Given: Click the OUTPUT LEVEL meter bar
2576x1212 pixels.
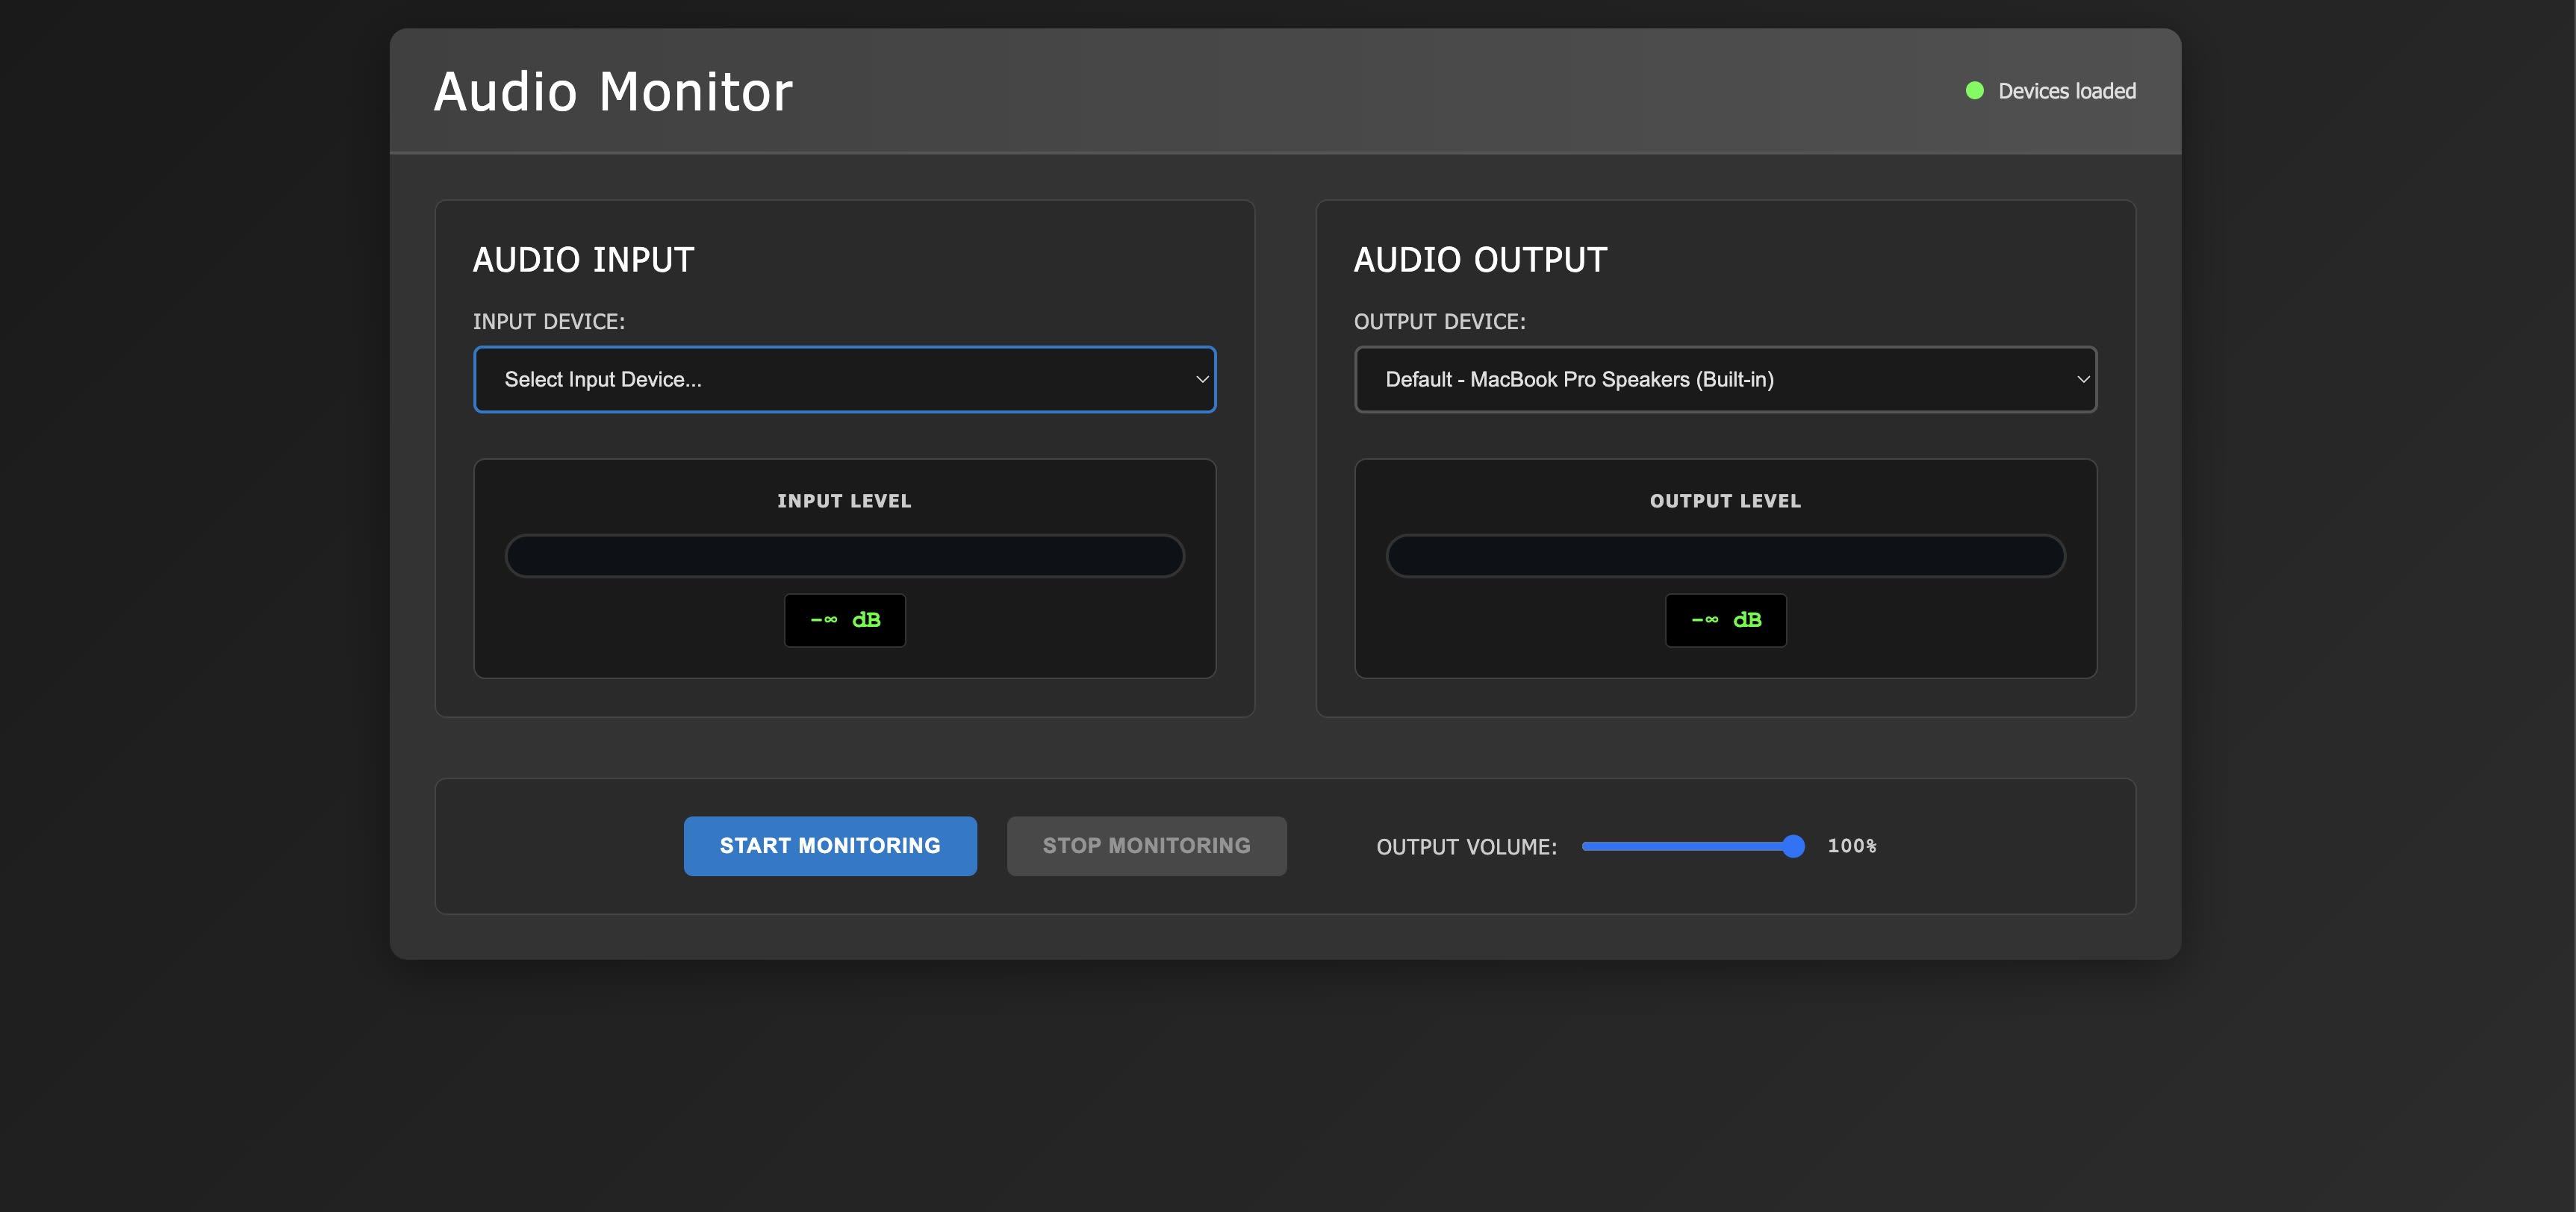Looking at the screenshot, I should point(1724,555).
